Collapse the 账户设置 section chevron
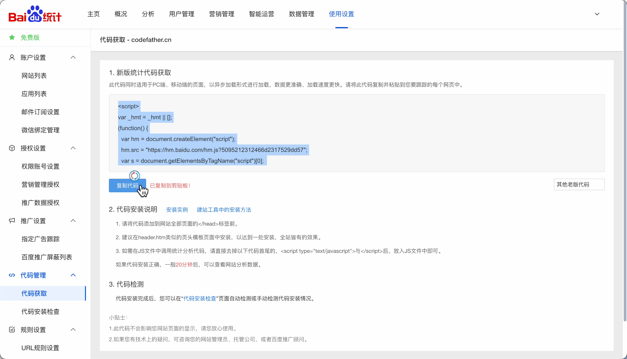 [73, 57]
